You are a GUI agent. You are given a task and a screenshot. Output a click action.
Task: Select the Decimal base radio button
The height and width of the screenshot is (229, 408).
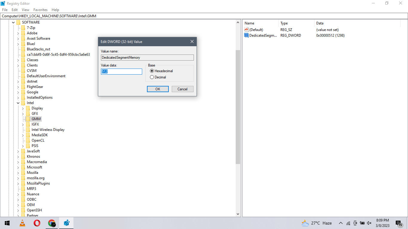coord(152,77)
